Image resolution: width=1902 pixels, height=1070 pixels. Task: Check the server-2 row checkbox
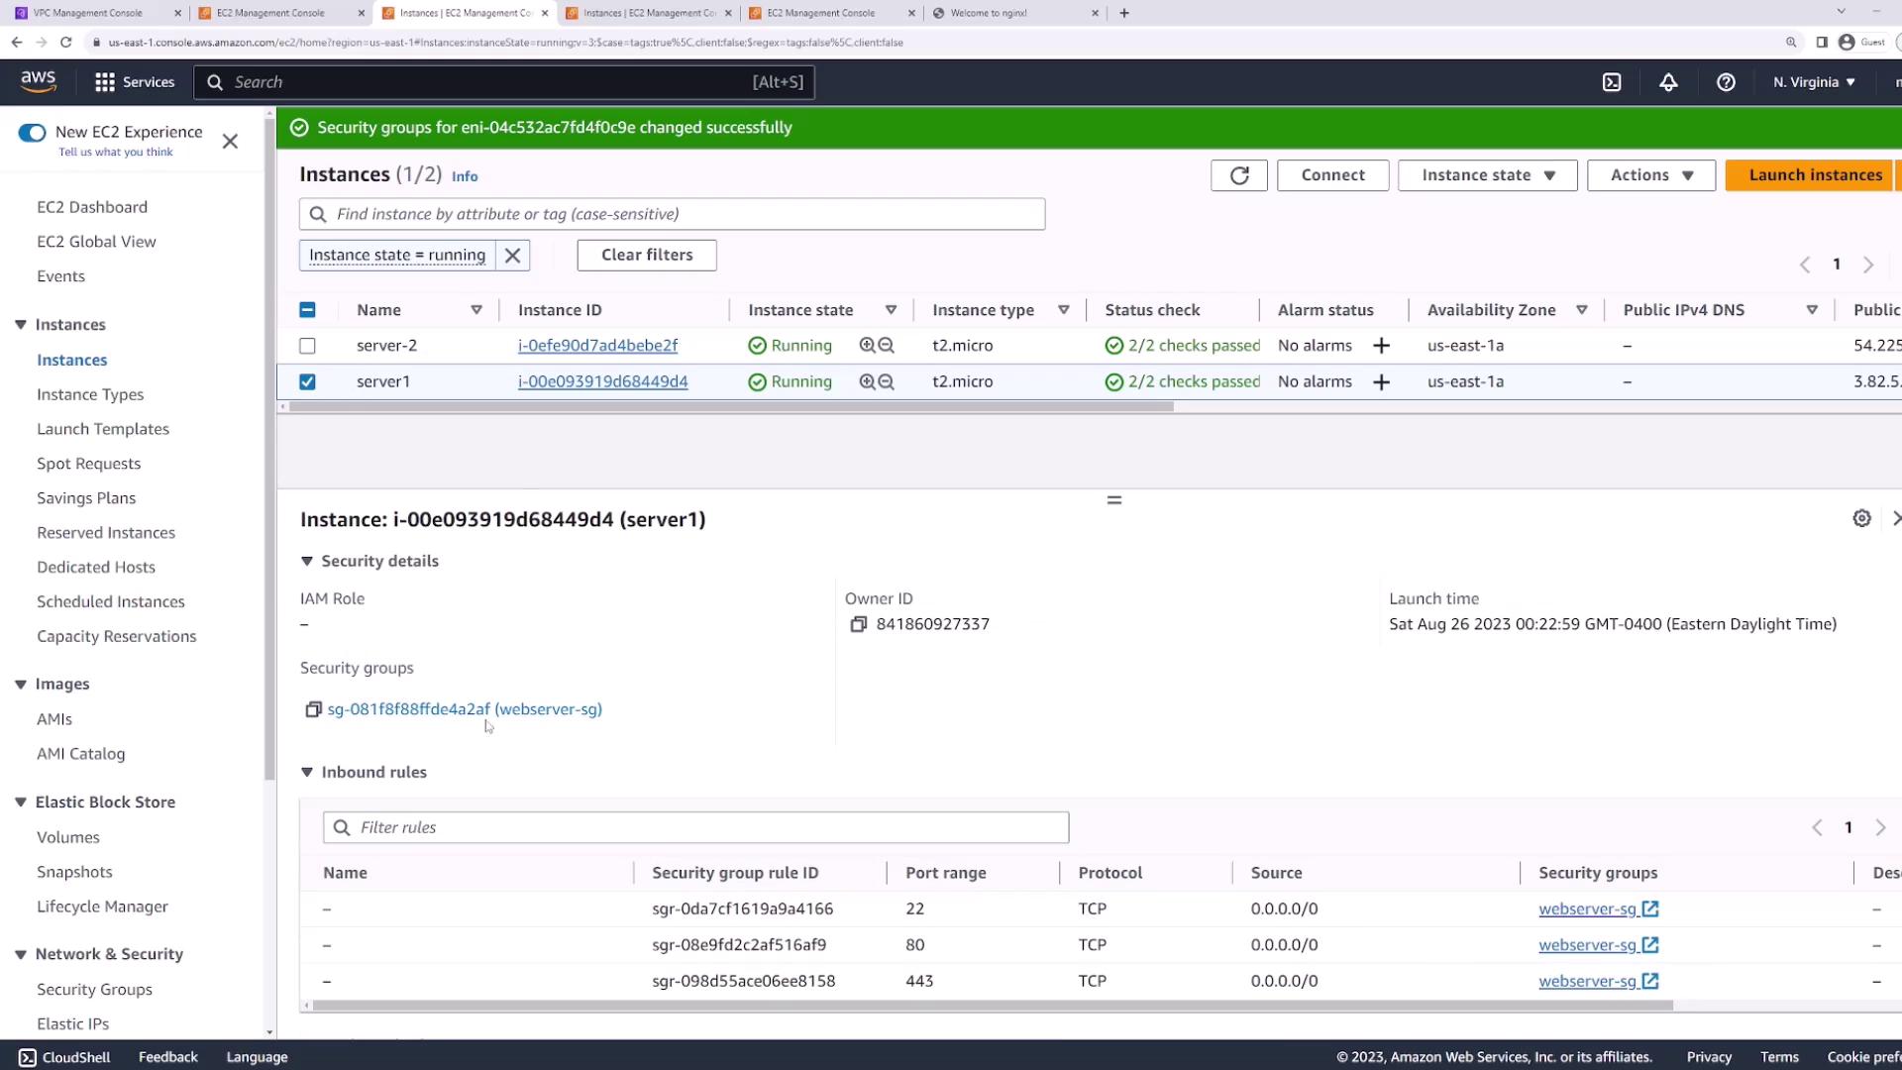click(307, 346)
